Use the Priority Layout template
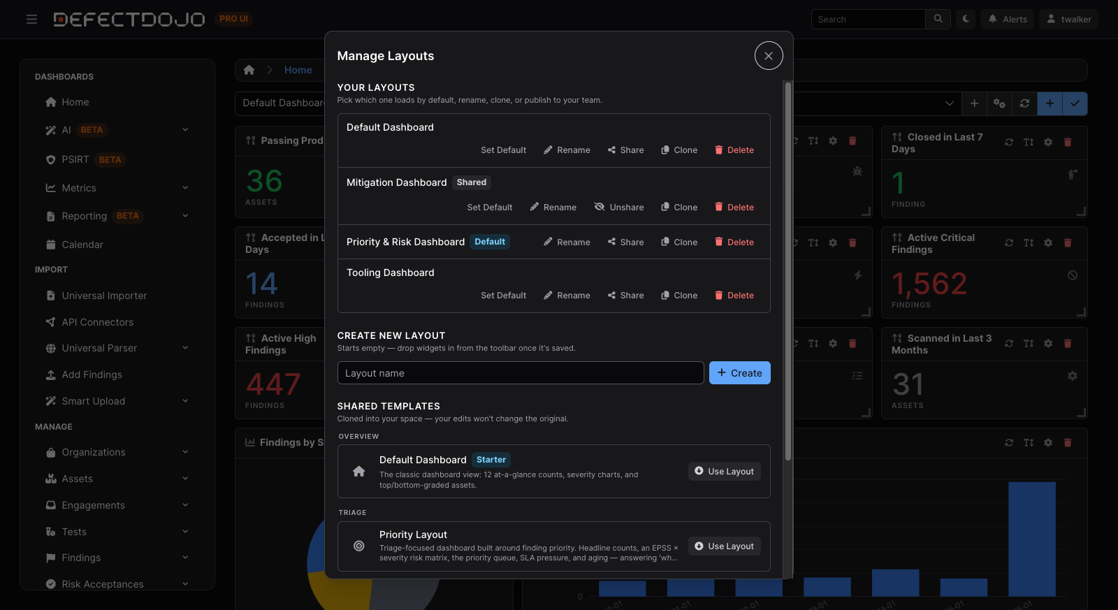Image resolution: width=1118 pixels, height=610 pixels. coord(725,546)
